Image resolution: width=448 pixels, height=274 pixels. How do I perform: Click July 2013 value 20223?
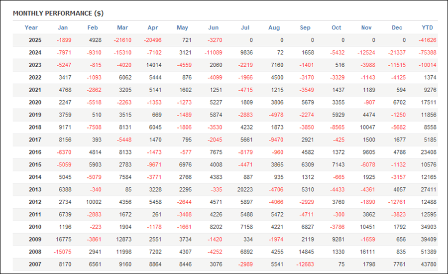(x=245, y=189)
